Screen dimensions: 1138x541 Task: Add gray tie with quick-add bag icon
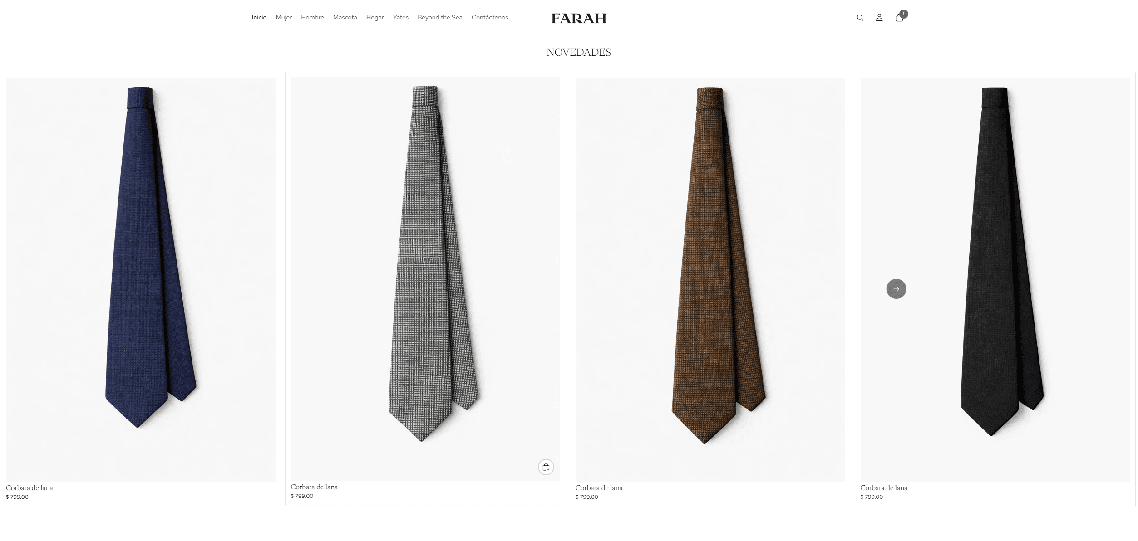click(546, 467)
